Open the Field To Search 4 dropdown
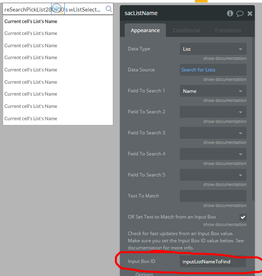 [213, 154]
